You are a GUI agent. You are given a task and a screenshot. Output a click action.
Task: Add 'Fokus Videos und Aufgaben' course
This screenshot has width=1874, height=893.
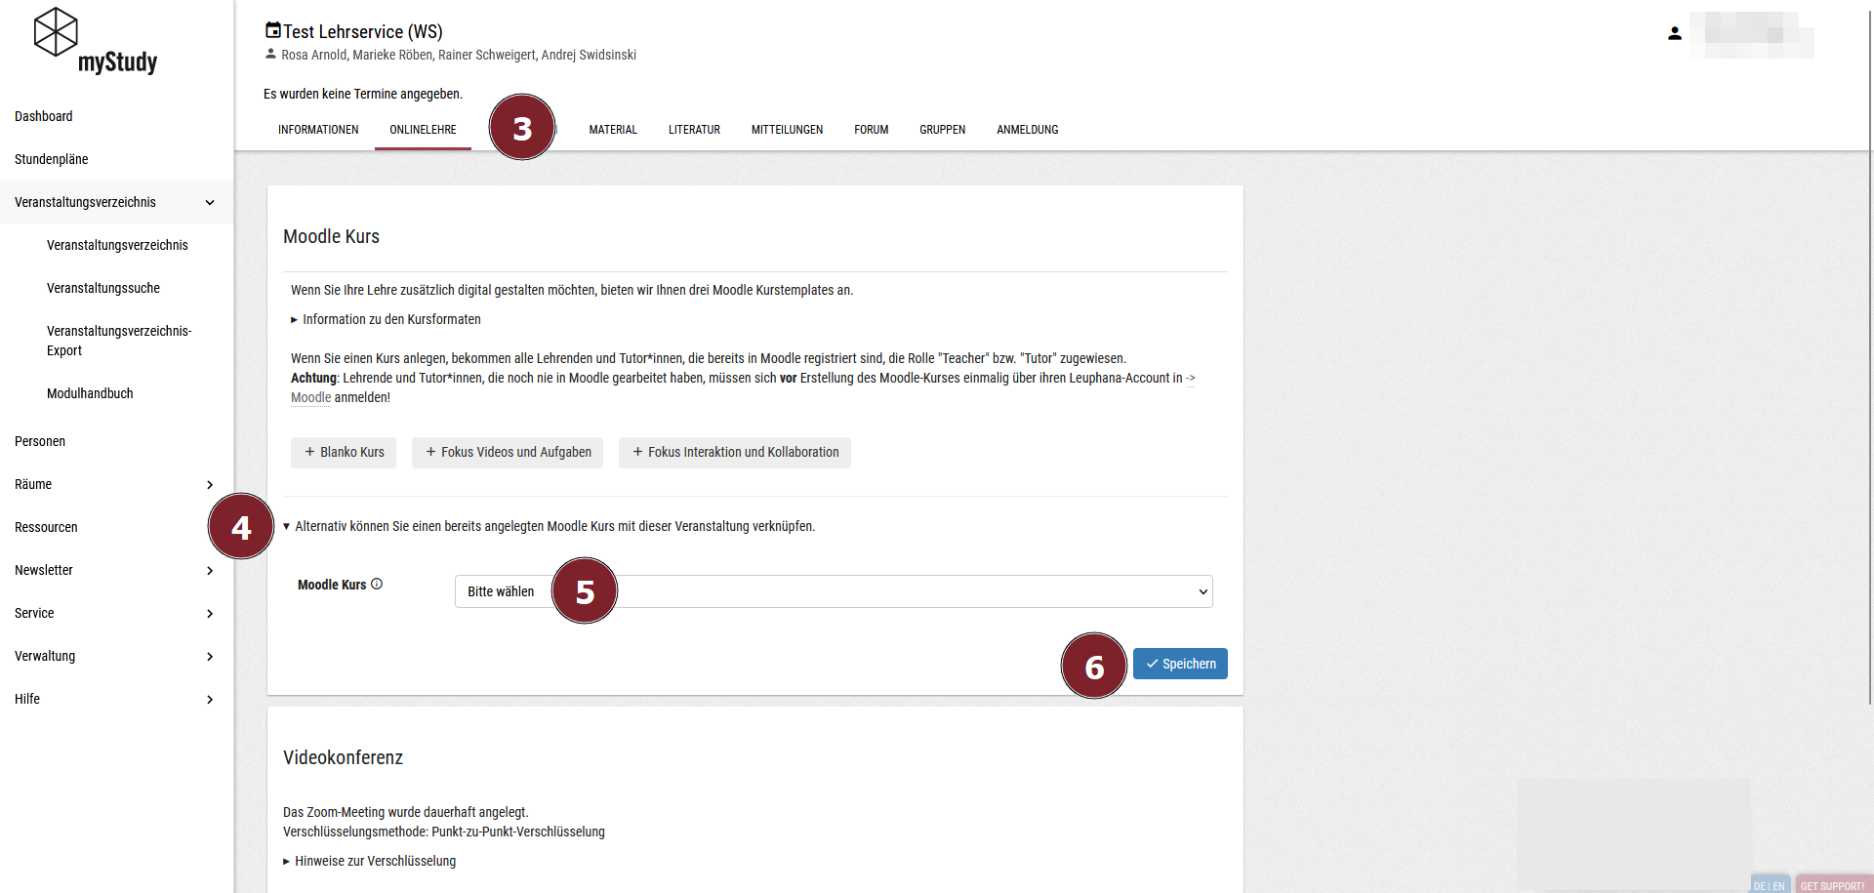tap(508, 453)
